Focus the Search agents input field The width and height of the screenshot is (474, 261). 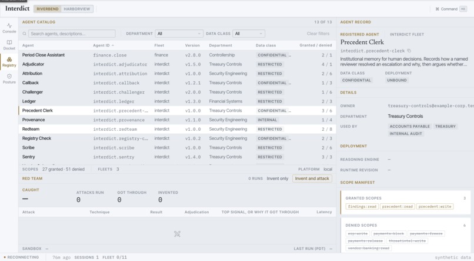click(x=72, y=34)
